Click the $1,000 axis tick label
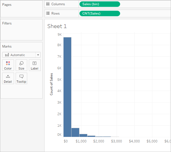Screen dimensions: 171x152 (81, 141)
